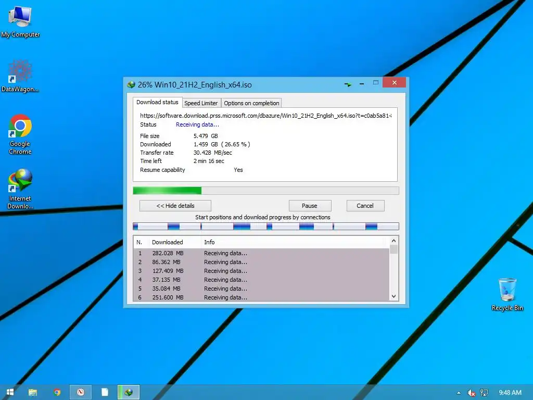Select connection row with 35.084 MB
Viewport: 533px width, 400px height.
coord(261,289)
